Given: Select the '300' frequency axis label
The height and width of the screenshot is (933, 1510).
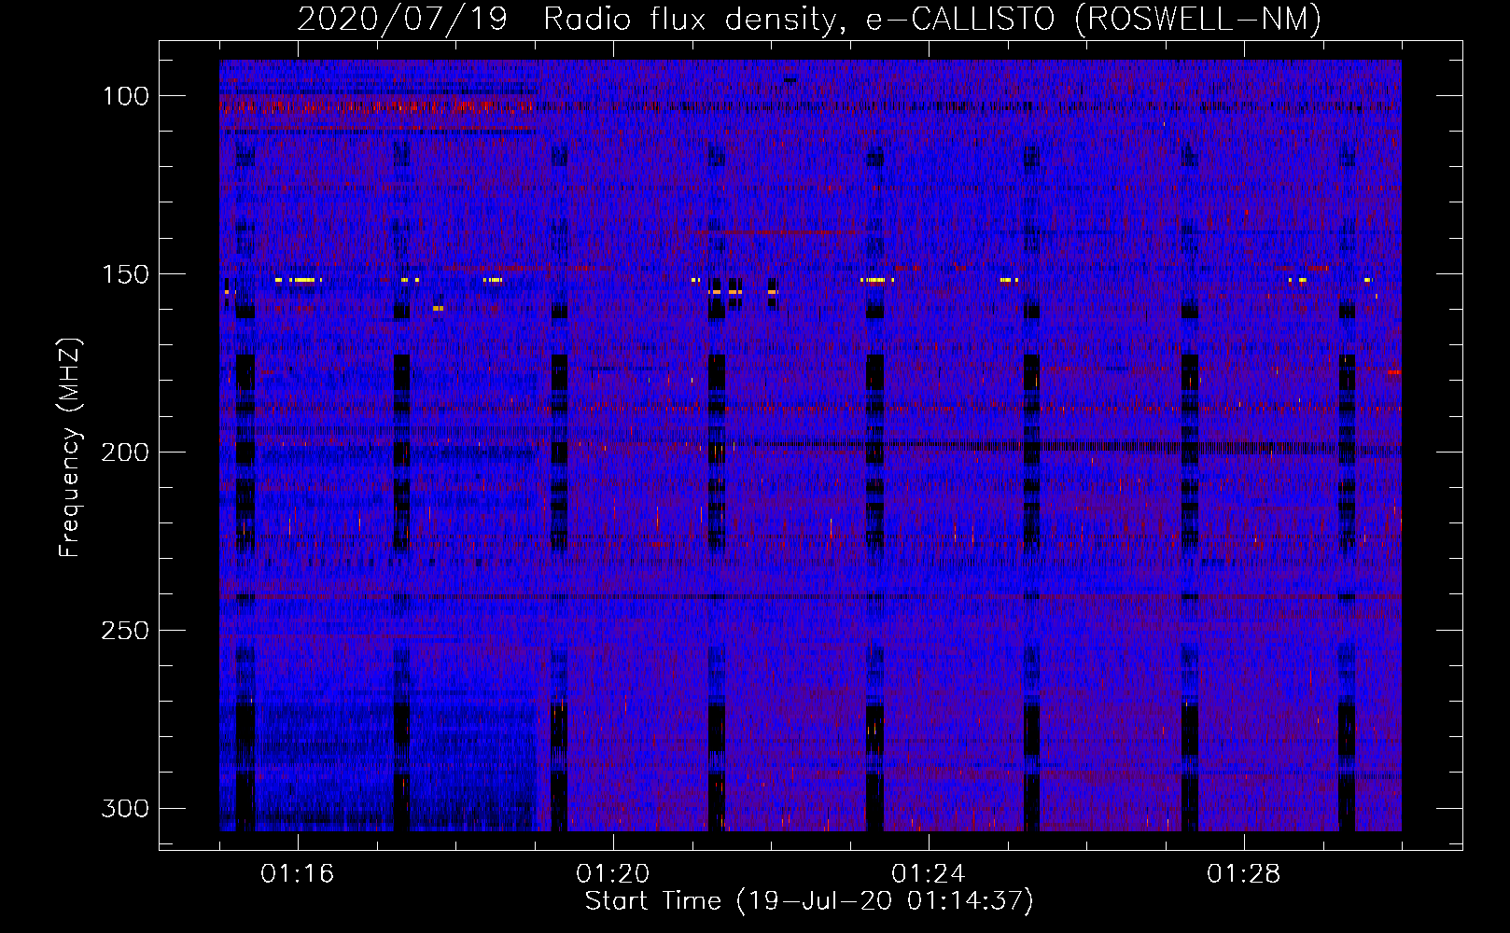Looking at the screenshot, I should coord(125,808).
